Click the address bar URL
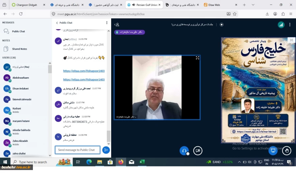This screenshot has width=296, height=173. (x=101, y=14)
